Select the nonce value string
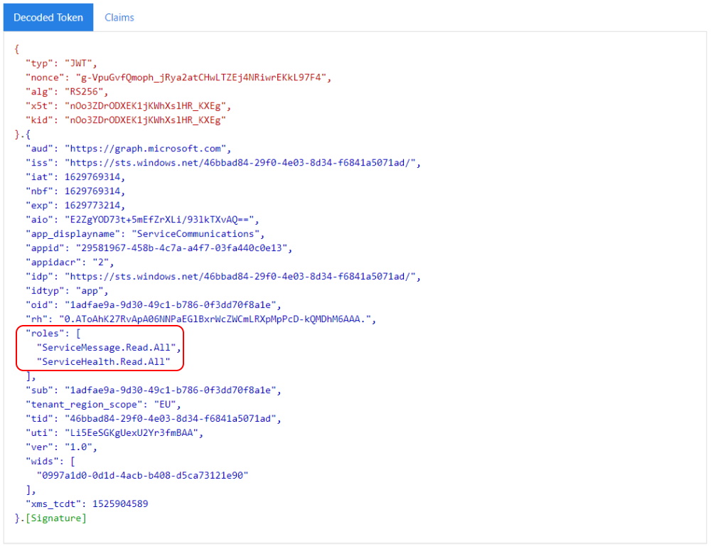The height and width of the screenshot is (549, 711). (201, 78)
